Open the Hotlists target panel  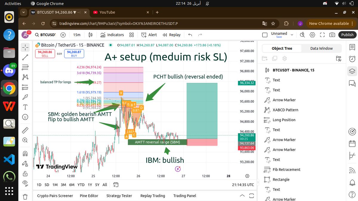click(x=352, y=131)
